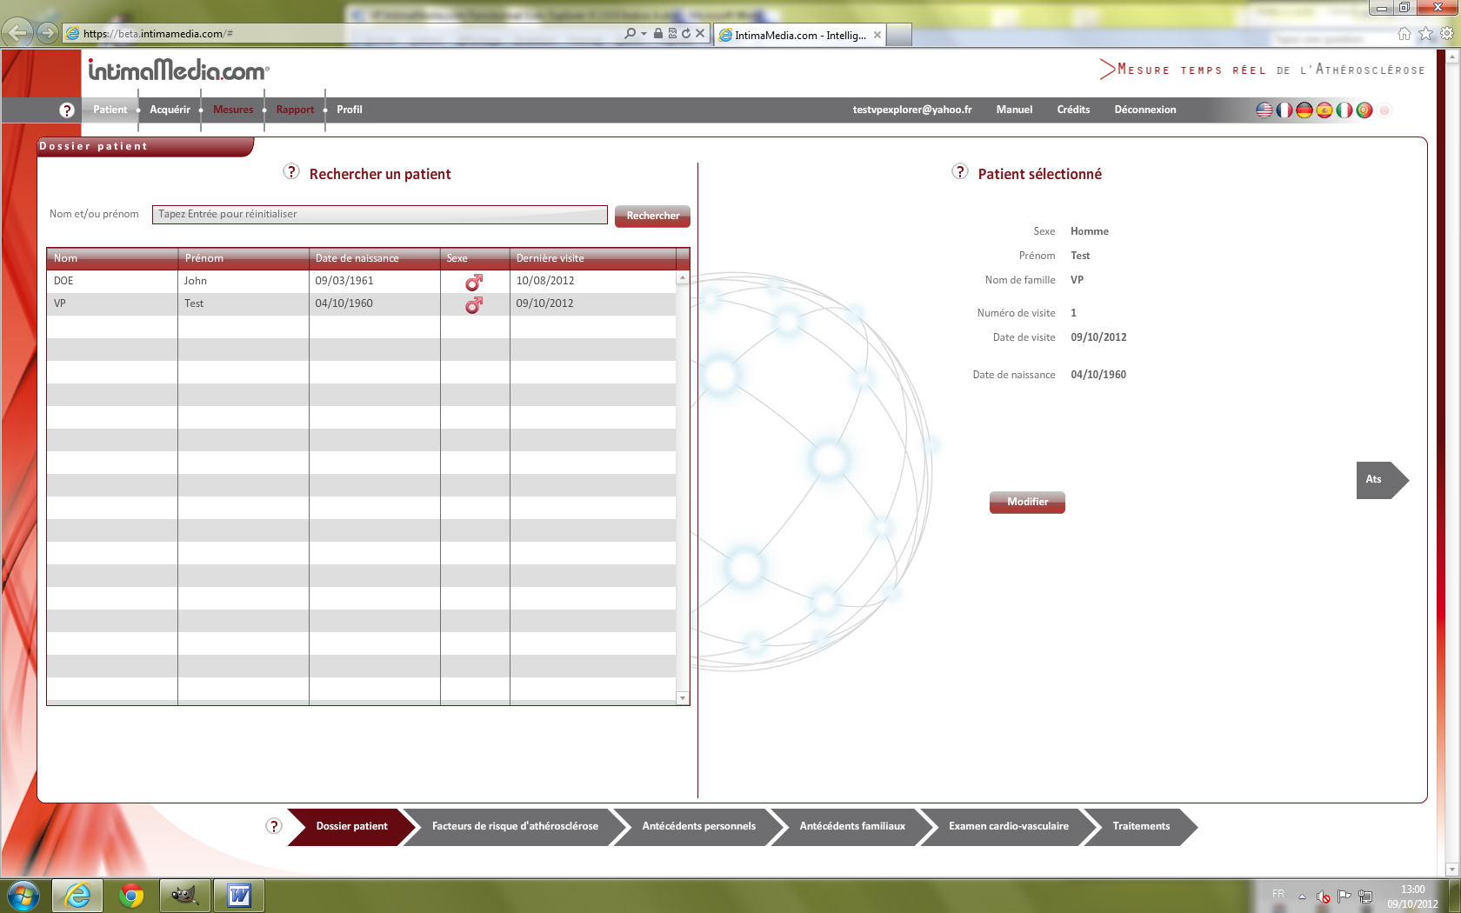Open Google Chrome from the taskbar
The image size is (1461, 913).
point(131,895)
